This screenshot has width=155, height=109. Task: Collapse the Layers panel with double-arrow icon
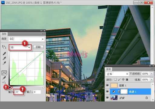(150, 66)
